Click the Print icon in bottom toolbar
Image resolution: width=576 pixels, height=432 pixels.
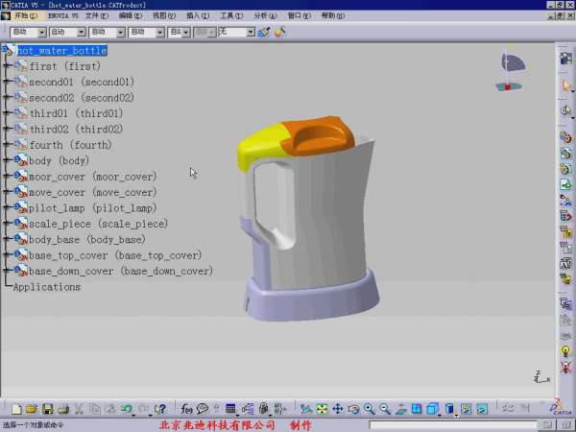(62, 409)
